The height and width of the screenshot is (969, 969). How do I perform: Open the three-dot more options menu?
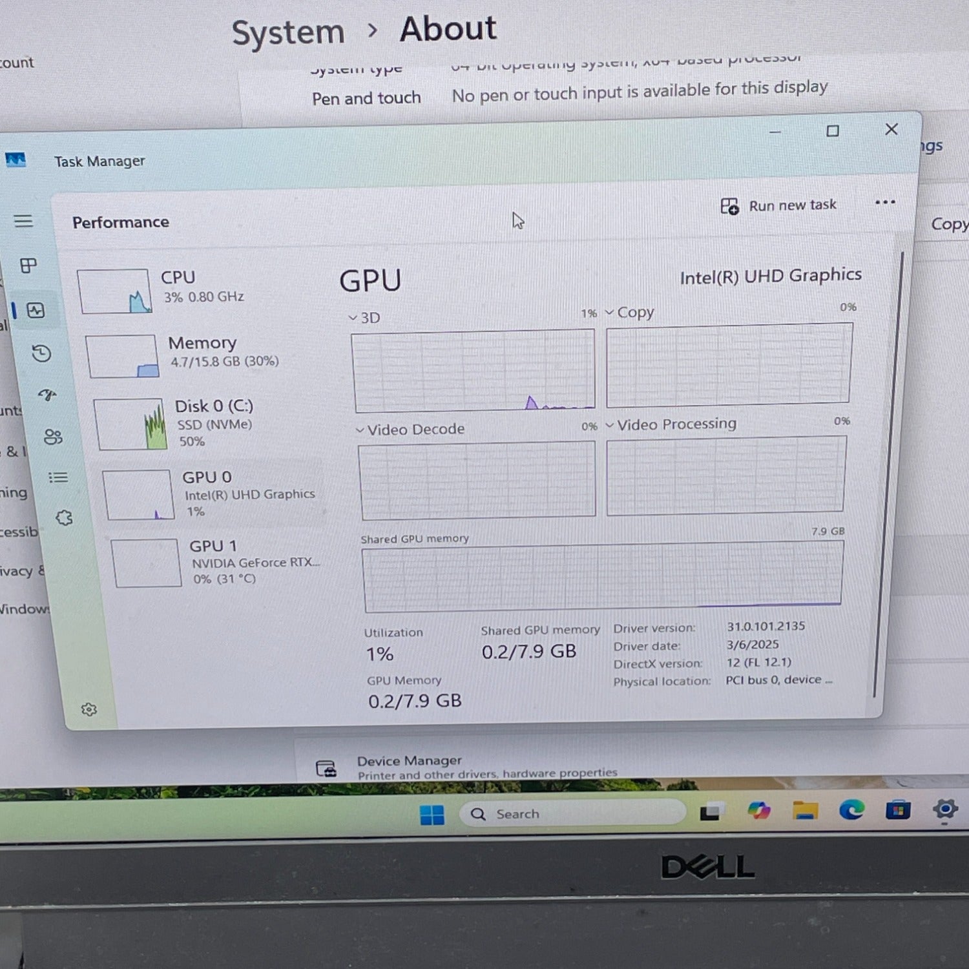point(884,203)
